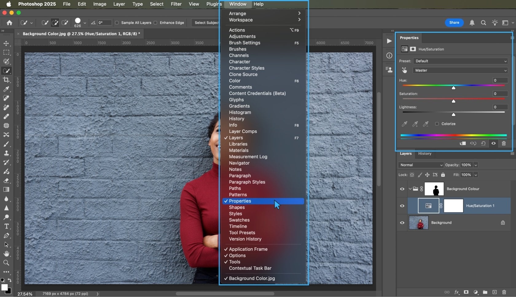The image size is (516, 297).
Task: Add a new layer mask
Action: pyautogui.click(x=466, y=292)
